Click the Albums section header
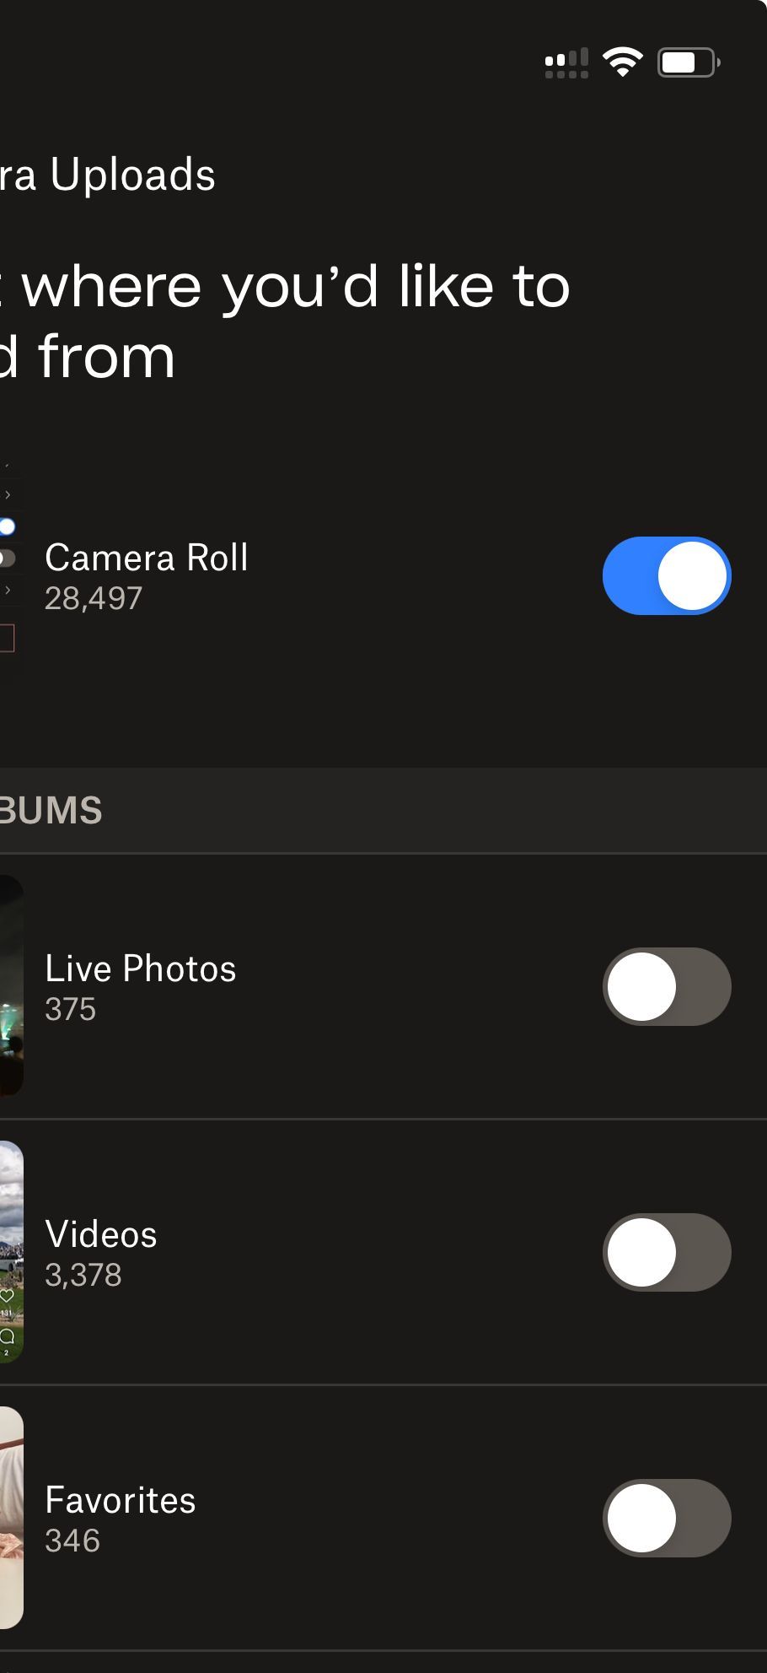This screenshot has height=1673, width=767. (x=51, y=810)
